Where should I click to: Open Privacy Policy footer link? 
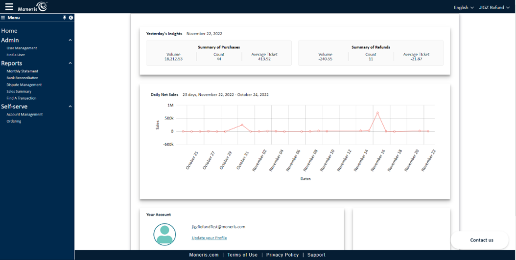(x=282, y=255)
